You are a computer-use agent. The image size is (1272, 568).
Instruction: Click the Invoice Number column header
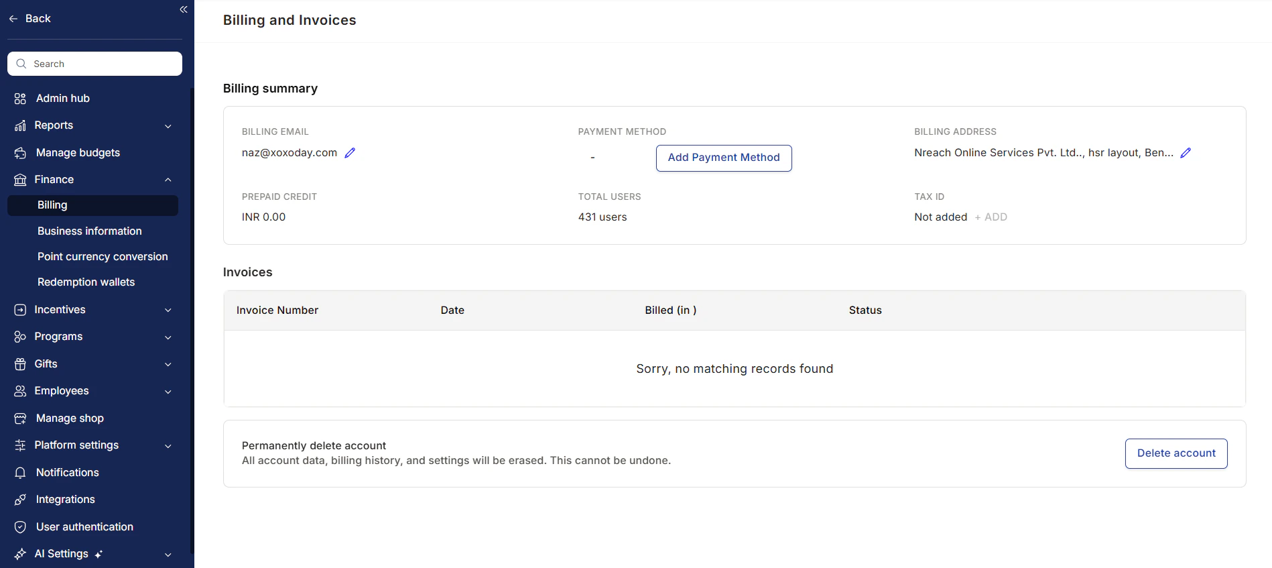tap(277, 310)
